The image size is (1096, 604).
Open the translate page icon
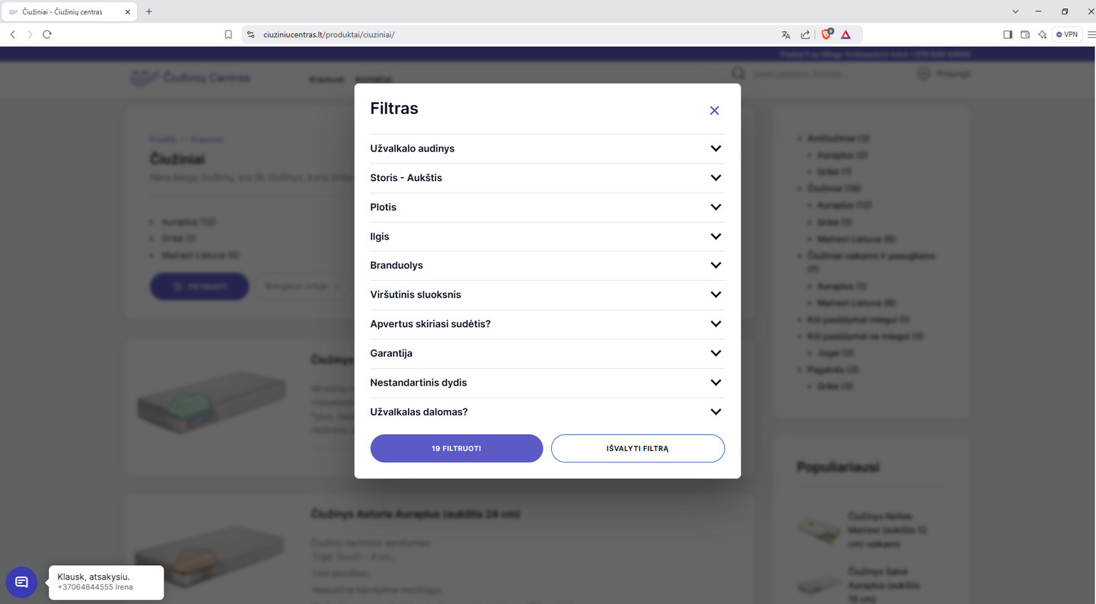click(x=785, y=34)
